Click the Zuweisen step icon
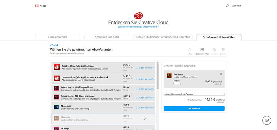Screen dimensions: 277x130 223,50
